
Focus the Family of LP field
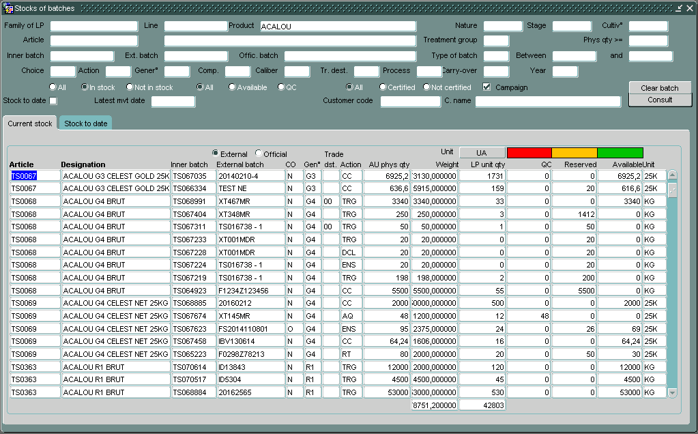coord(94,26)
